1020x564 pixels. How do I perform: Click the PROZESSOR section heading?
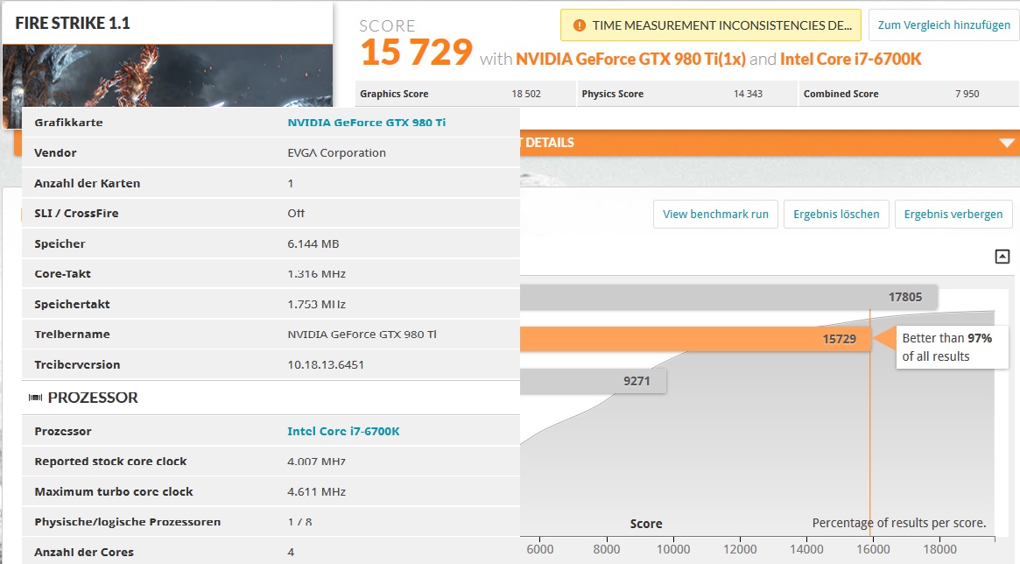click(93, 398)
